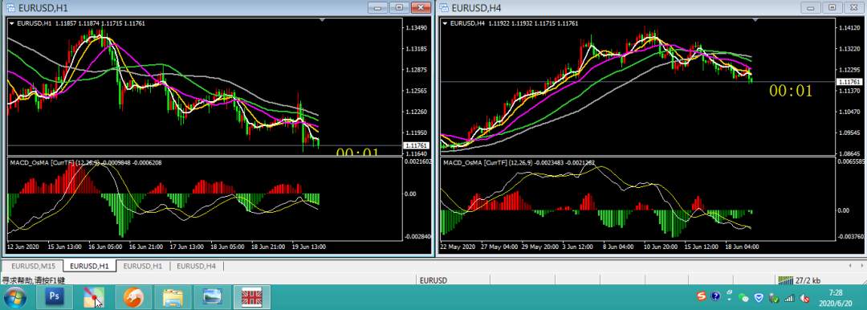Minimize the EURUSD,H4 chart window
The width and height of the screenshot is (867, 310).
(812, 7)
